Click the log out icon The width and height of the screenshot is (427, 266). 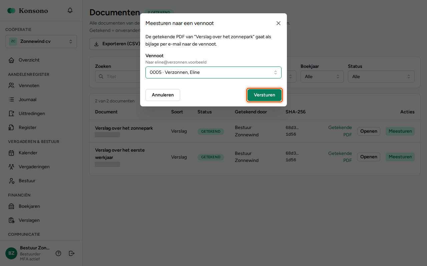click(x=72, y=253)
